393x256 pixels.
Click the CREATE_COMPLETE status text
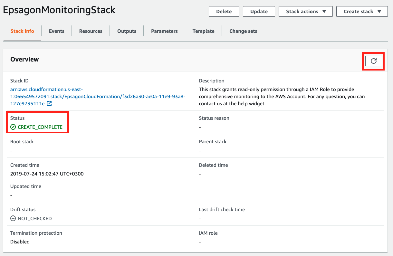point(40,127)
